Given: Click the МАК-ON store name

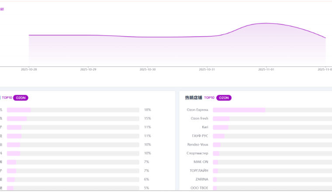Looking at the screenshot, I should (201, 162).
